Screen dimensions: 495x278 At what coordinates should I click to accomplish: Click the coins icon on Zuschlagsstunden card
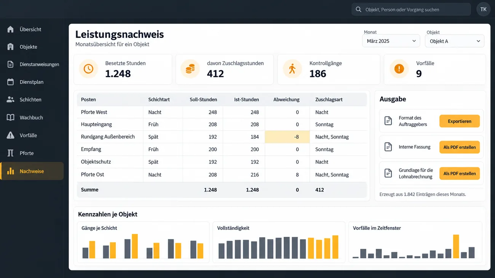(x=190, y=69)
